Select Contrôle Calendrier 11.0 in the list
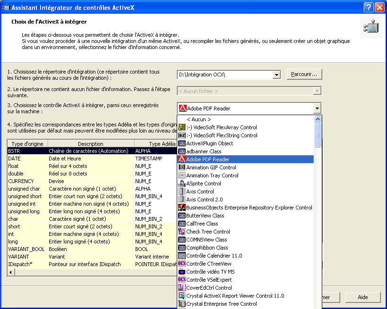387x309 pixels. pyautogui.click(x=214, y=256)
